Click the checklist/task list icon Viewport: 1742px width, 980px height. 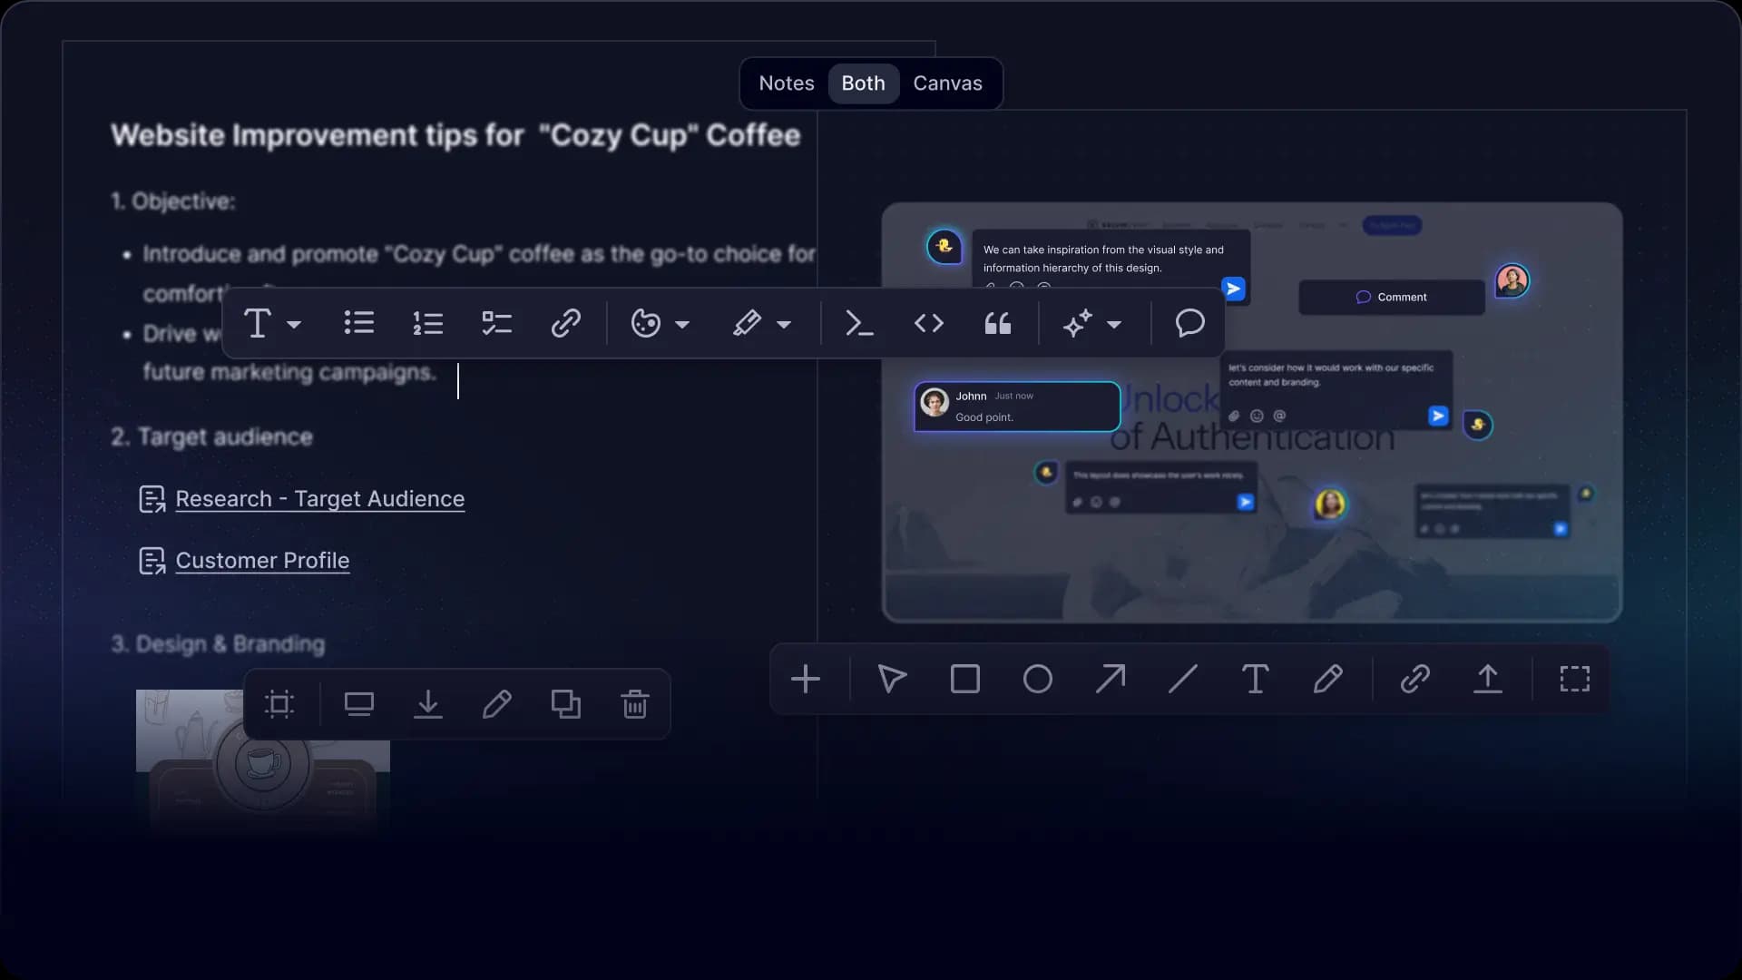tap(498, 323)
